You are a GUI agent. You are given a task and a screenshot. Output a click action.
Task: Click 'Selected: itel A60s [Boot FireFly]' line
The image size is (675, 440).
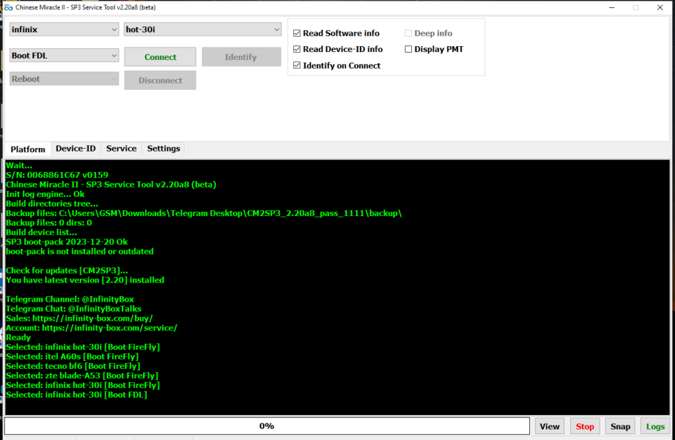[x=73, y=356]
